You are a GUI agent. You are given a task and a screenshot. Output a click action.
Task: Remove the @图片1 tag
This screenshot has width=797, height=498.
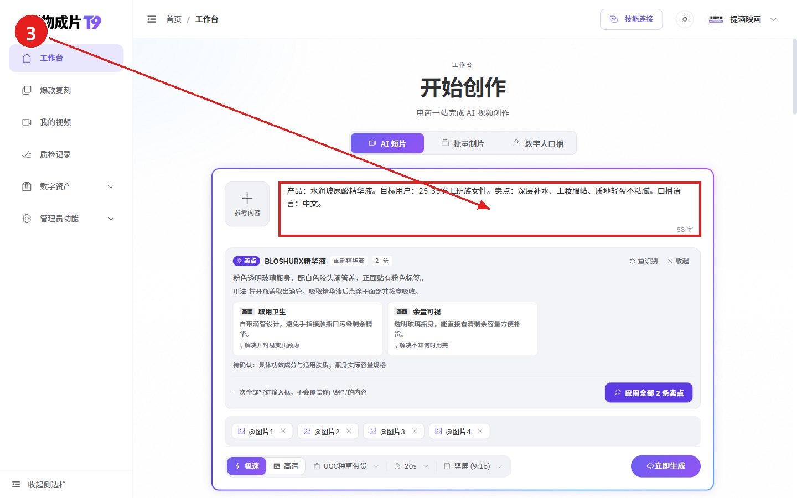pos(283,431)
